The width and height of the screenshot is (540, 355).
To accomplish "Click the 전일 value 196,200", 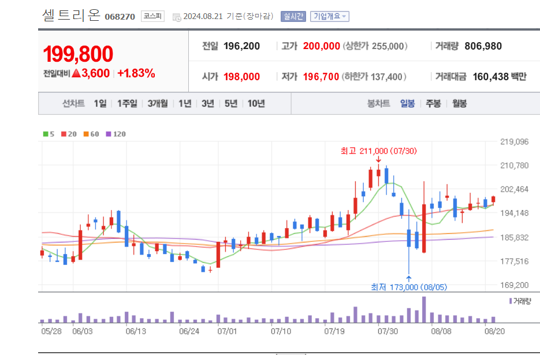I will (241, 46).
